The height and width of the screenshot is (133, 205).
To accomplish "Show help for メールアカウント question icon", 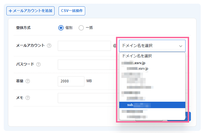I will pos(49,46).
